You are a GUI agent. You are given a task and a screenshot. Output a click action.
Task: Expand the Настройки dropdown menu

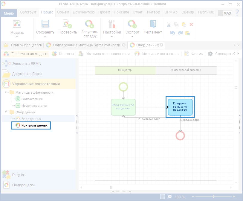112,37
